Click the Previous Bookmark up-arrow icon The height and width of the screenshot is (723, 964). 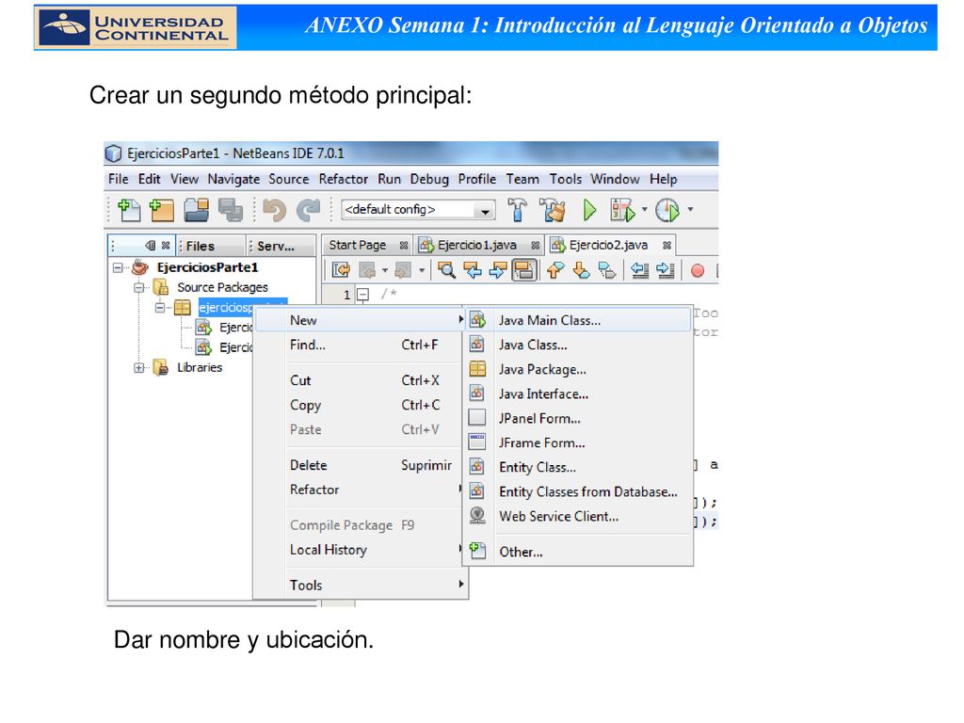tap(554, 270)
